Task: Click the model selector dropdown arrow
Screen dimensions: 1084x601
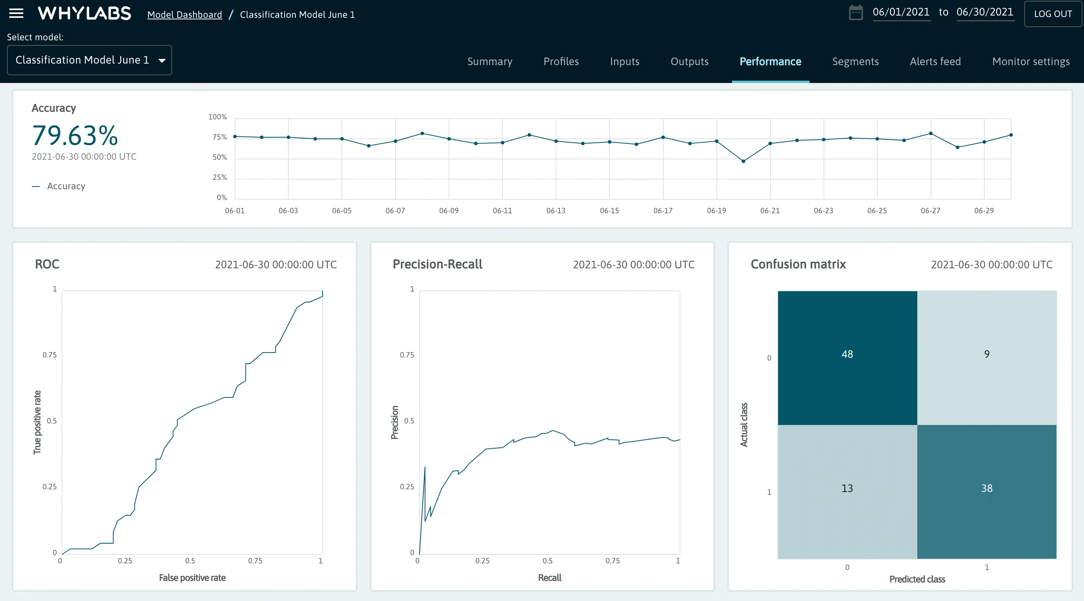Action: pyautogui.click(x=162, y=60)
